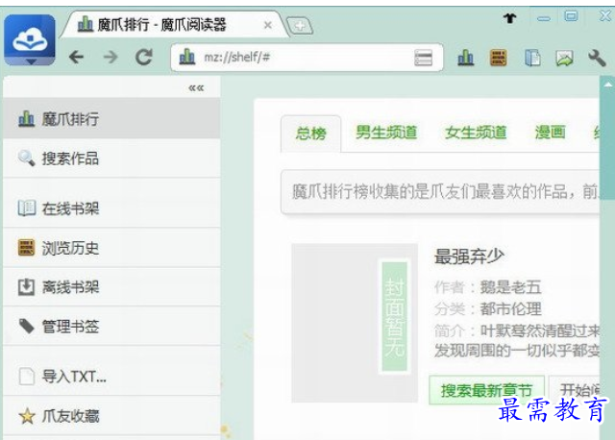Image resolution: width=615 pixels, height=440 pixels.
Task: Switch to the 女生频道 tab
Action: click(476, 133)
